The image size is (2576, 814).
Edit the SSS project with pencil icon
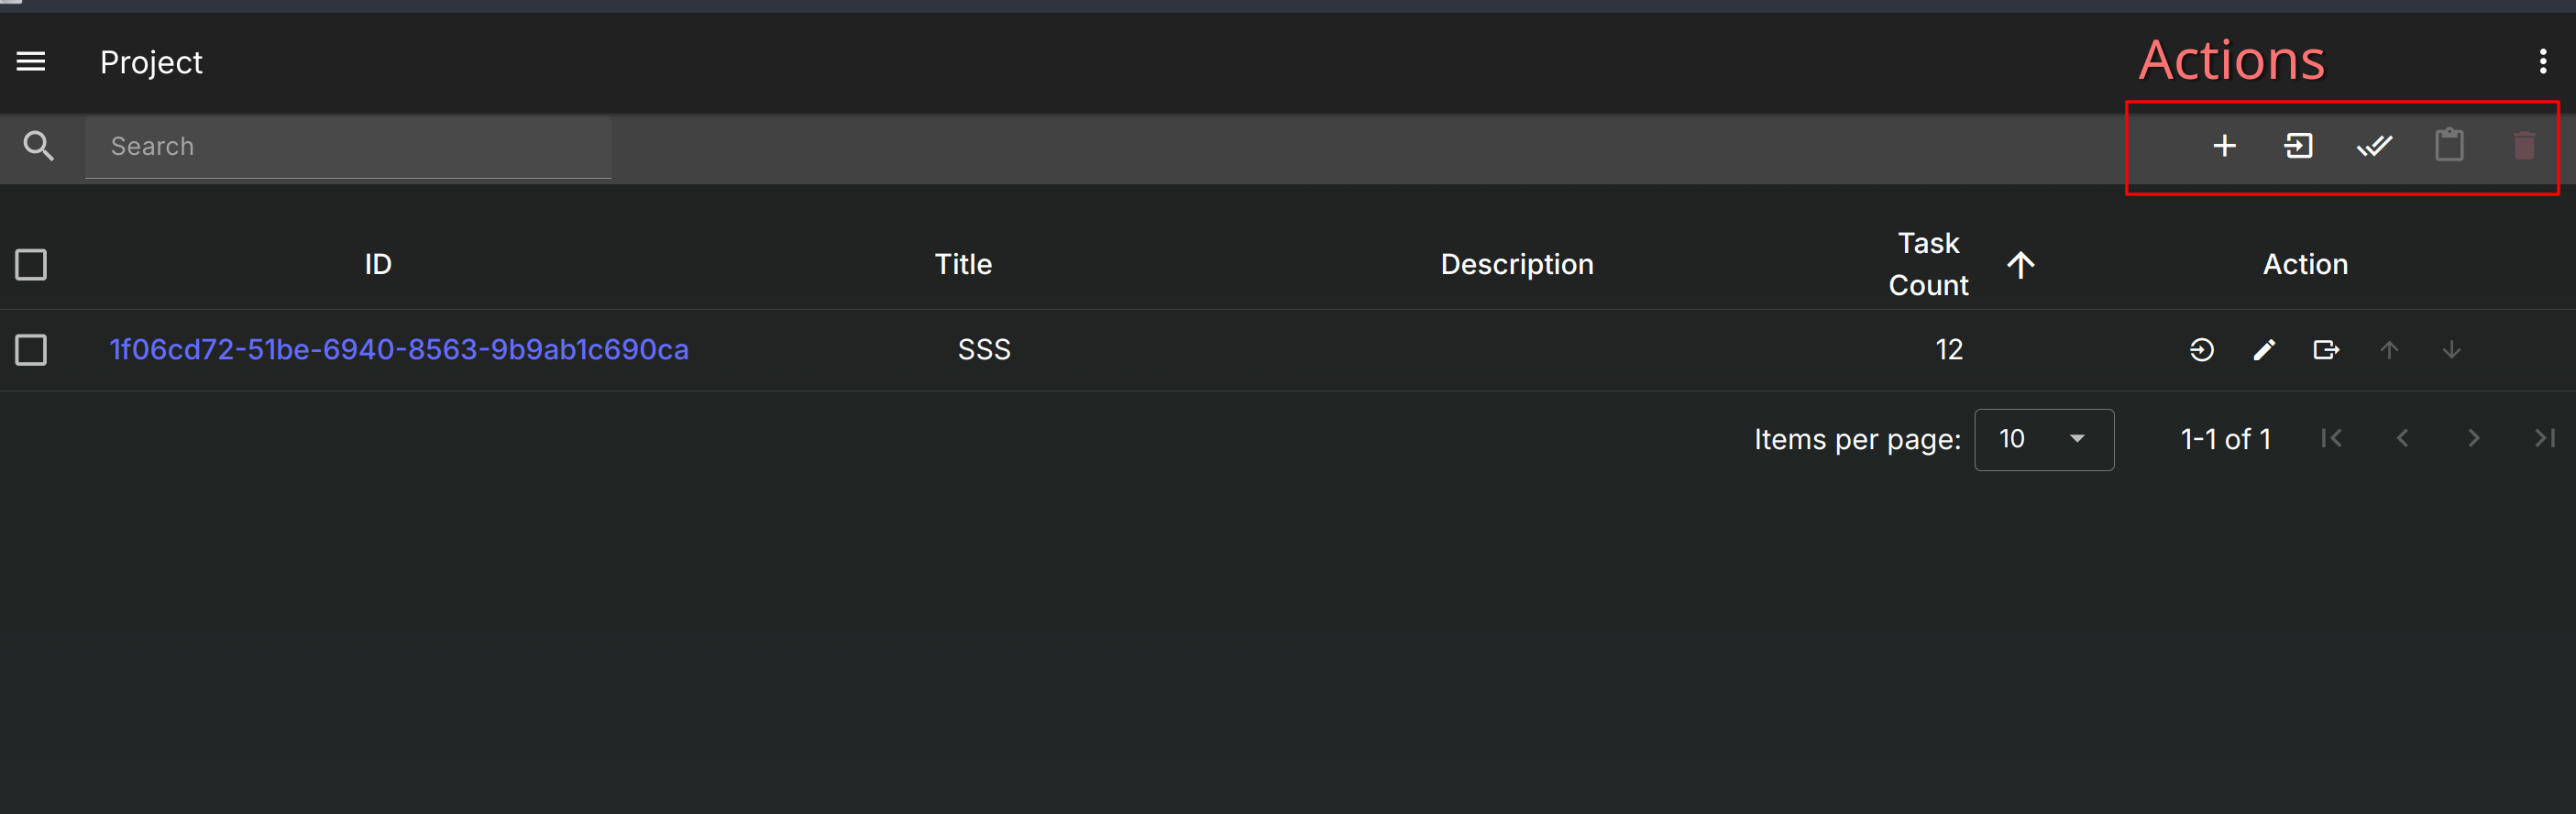tap(2264, 350)
